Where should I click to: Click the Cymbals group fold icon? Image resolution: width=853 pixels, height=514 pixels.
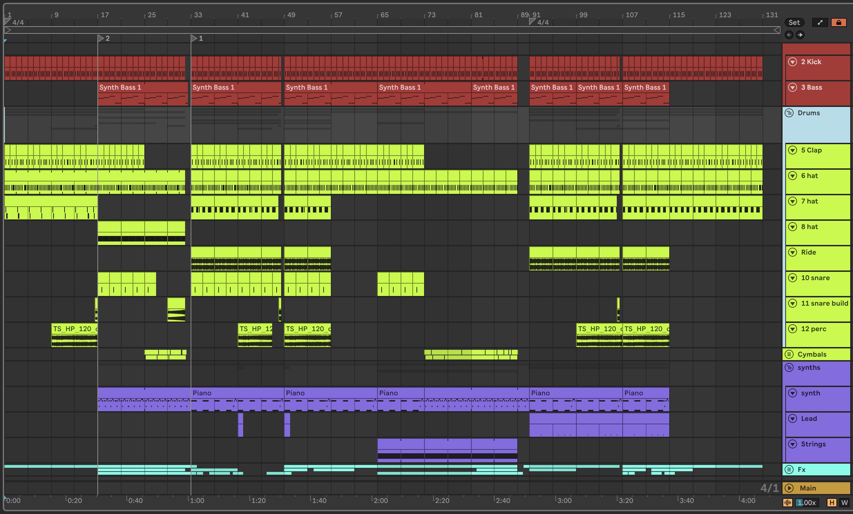tap(789, 354)
